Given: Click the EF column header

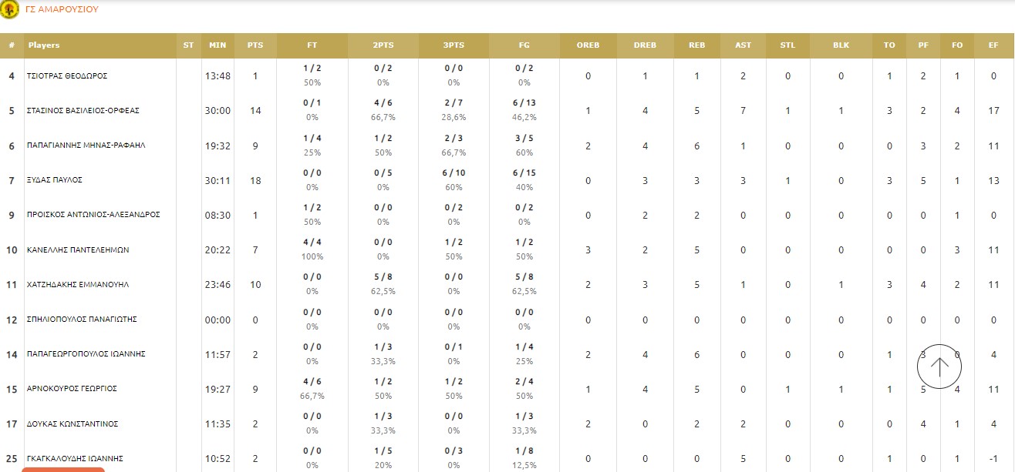Looking at the screenshot, I should coord(993,45).
